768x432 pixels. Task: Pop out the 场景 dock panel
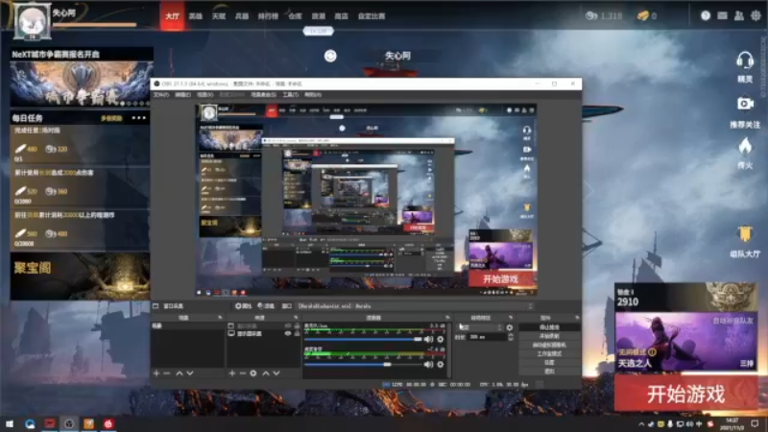pos(220,318)
